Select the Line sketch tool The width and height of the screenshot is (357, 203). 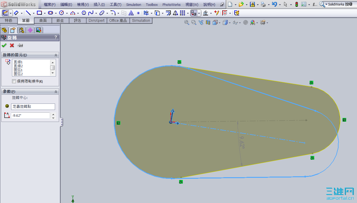[x=28, y=13]
